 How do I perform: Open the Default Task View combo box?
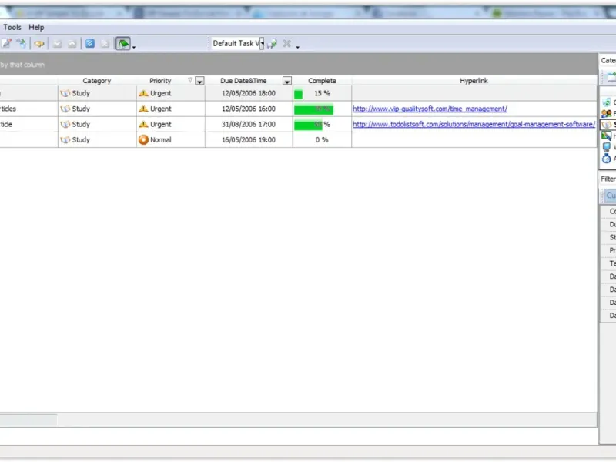237,43
